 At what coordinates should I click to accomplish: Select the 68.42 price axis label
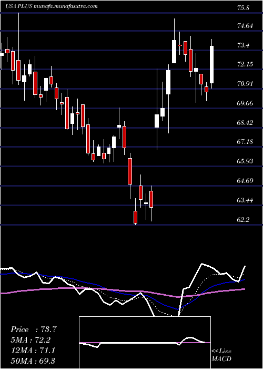pos(245,123)
